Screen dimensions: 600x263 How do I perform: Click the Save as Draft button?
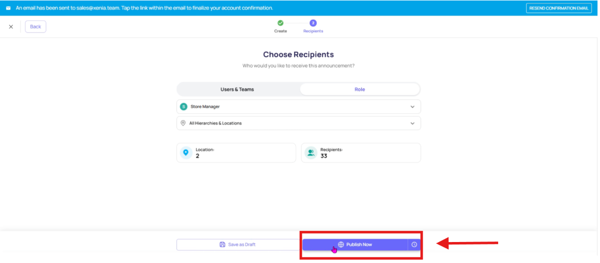[238, 244]
